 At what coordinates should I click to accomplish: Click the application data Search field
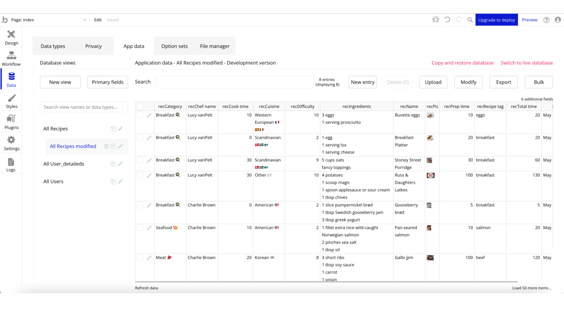(x=234, y=82)
